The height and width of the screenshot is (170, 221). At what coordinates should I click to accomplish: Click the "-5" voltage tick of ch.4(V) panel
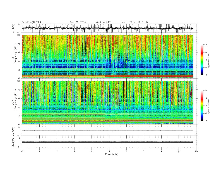pos(19,147)
